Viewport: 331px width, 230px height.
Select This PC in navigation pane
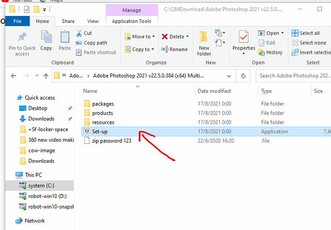(x=33, y=175)
